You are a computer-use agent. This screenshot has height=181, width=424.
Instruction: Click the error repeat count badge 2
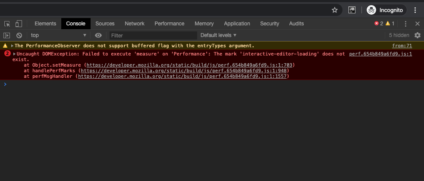pos(7,54)
